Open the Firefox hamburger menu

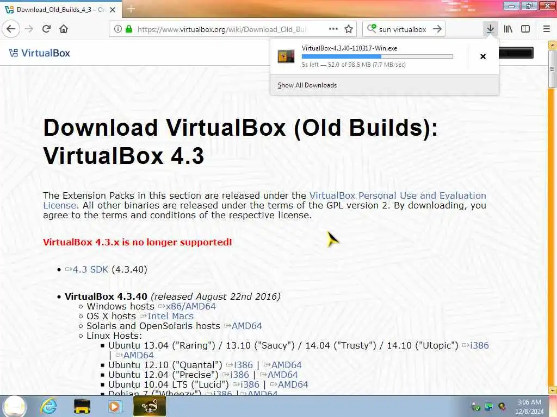(547, 29)
